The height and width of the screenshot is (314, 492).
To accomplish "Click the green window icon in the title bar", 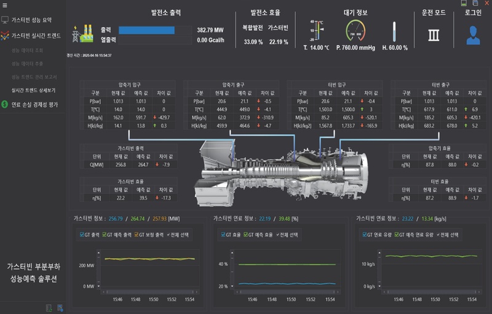I will click(x=464, y=3).
